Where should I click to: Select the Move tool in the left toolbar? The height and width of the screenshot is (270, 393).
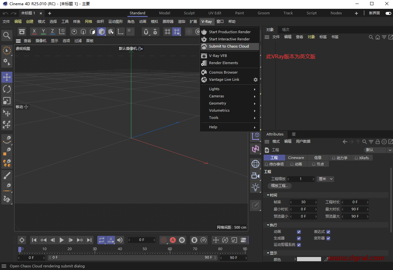click(7, 77)
